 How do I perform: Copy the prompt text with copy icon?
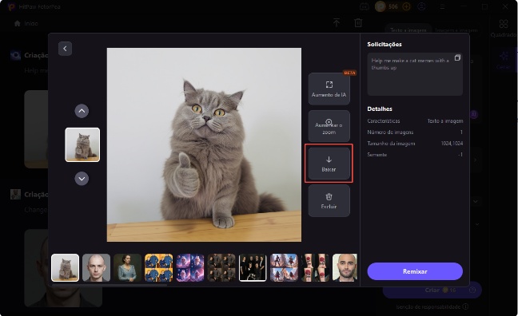click(x=457, y=57)
